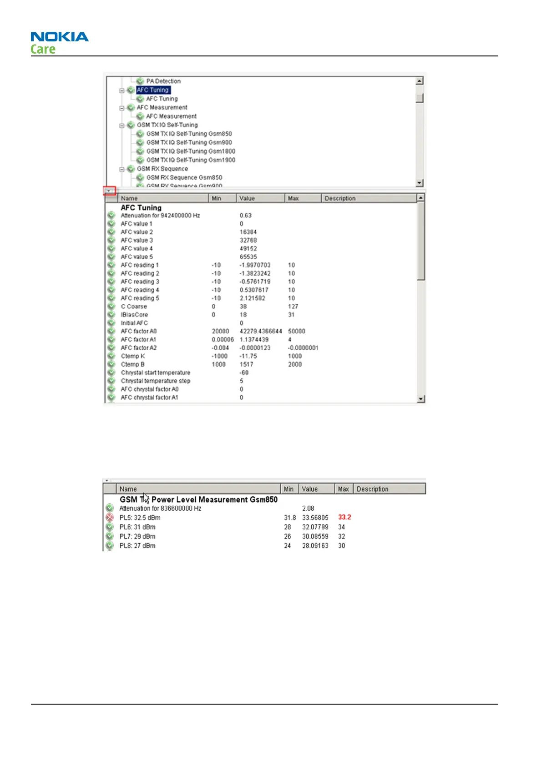Click the pass icon for Initial AFC
This screenshot has width=542, height=766.
coord(111,323)
